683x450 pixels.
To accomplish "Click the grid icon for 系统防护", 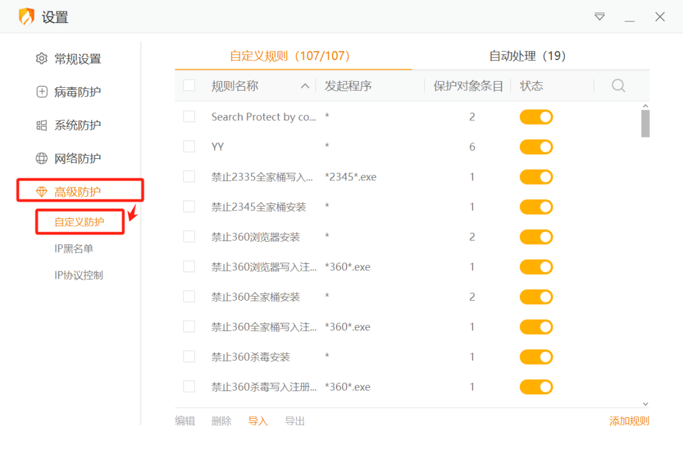I will point(41,125).
